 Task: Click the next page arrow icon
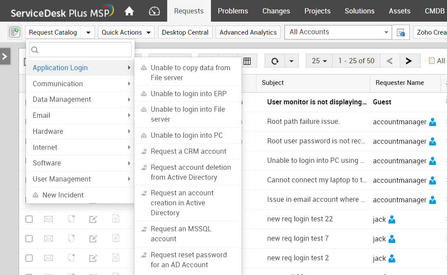(x=409, y=61)
